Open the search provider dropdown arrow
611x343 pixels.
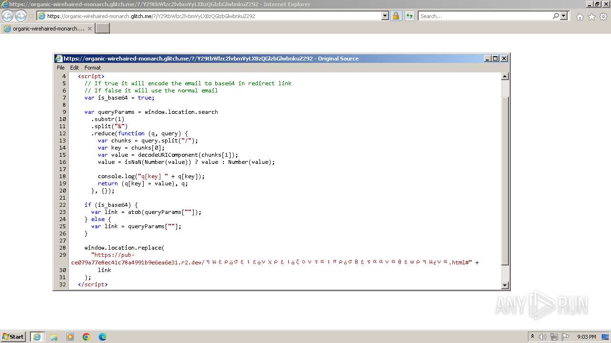click(x=564, y=16)
